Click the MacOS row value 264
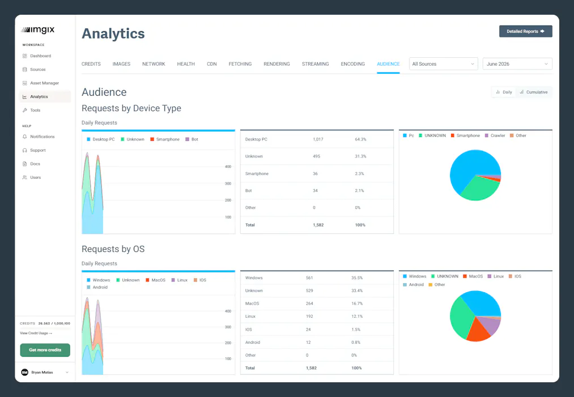574x397 pixels. [309, 304]
